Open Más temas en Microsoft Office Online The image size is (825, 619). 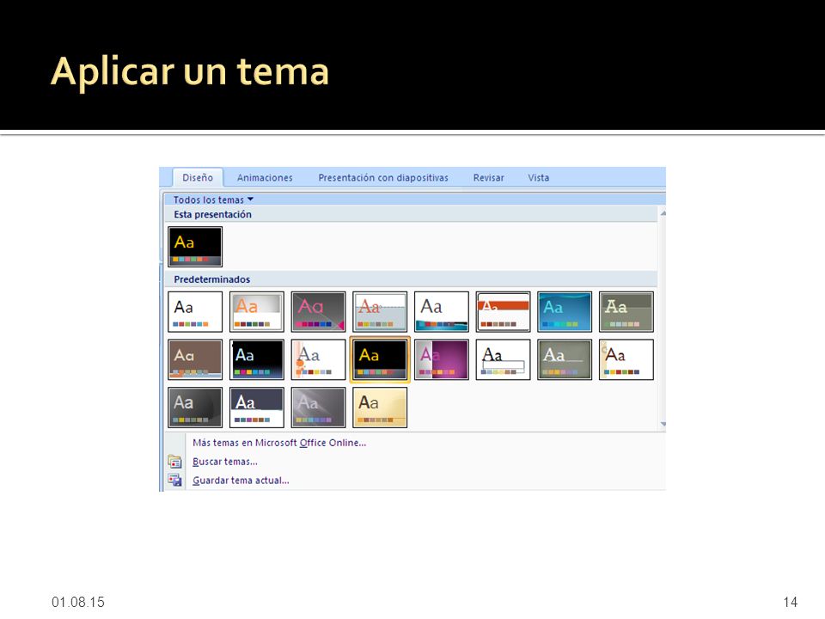click(x=278, y=443)
